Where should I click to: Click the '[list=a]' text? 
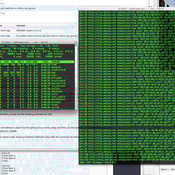pyautogui.click(x=5, y=166)
